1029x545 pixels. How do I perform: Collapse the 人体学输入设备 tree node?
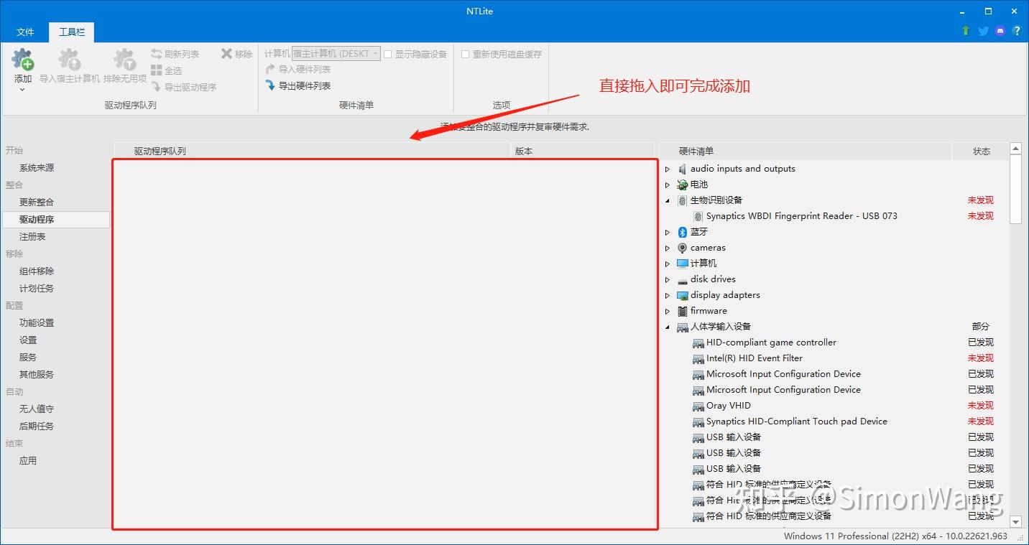(668, 327)
